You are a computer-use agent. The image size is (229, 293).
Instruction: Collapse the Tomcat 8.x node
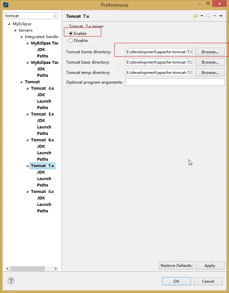click(27, 192)
